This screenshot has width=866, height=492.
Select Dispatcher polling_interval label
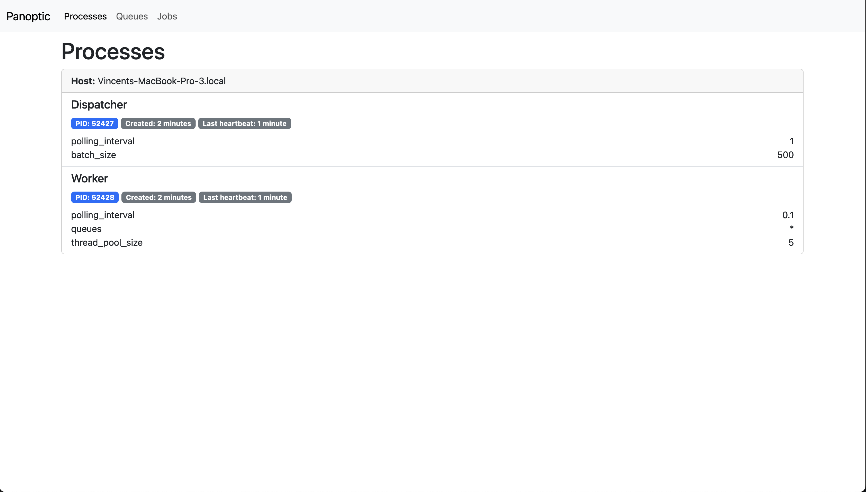click(x=103, y=141)
